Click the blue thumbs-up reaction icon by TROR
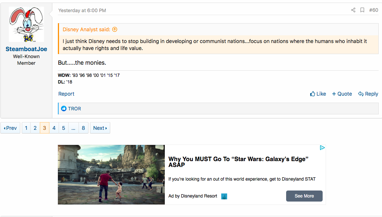 point(64,108)
